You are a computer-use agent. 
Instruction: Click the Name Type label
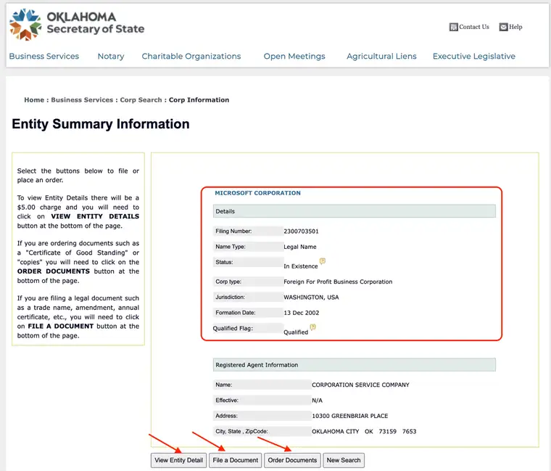(x=231, y=247)
